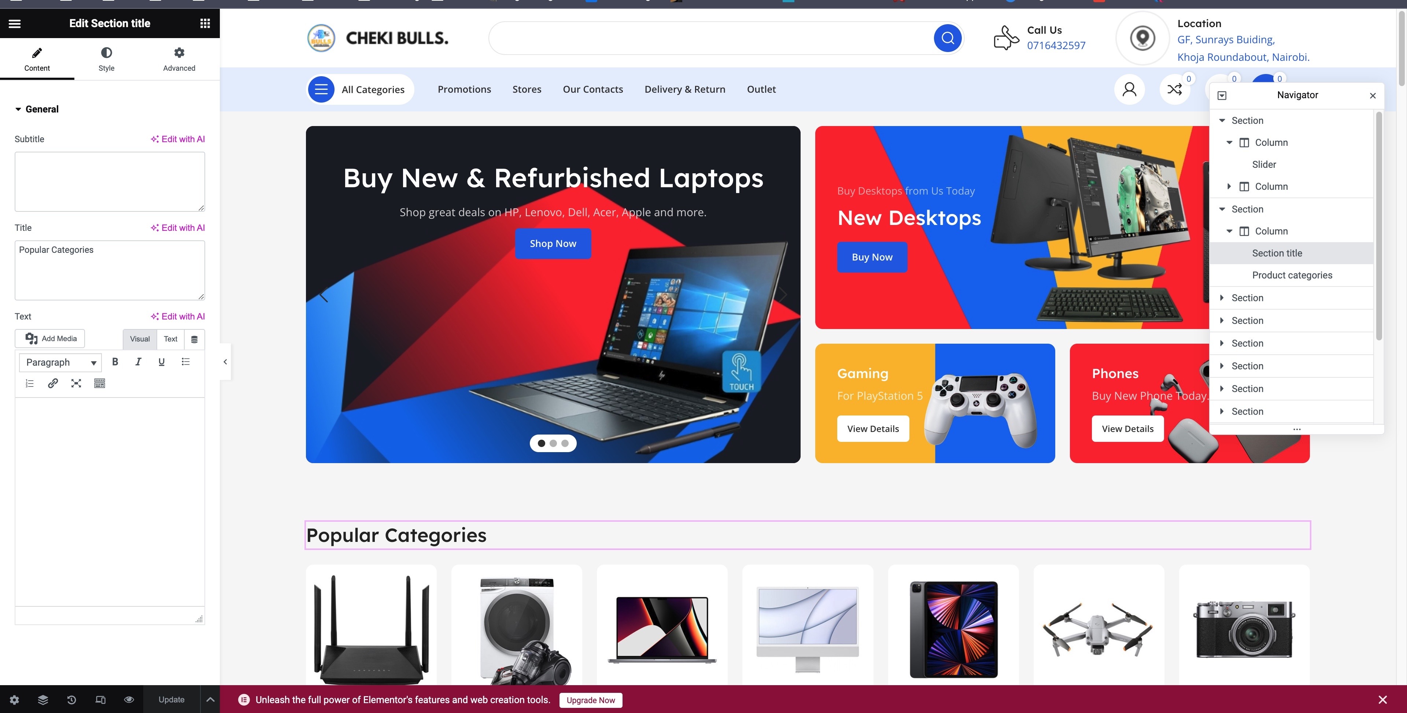Insert a link with the chain icon
Viewport: 1407px width, 713px height.
(x=53, y=384)
